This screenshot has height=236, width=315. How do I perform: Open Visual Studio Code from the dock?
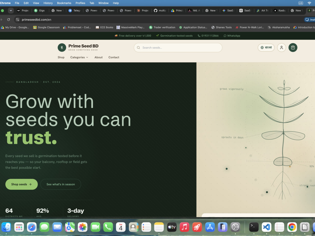266,227
